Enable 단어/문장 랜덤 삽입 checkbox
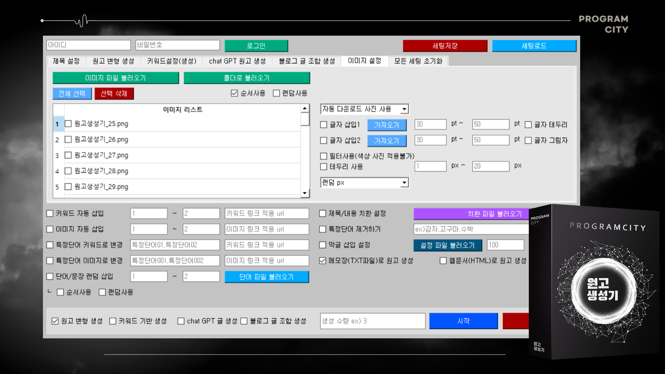 point(50,276)
